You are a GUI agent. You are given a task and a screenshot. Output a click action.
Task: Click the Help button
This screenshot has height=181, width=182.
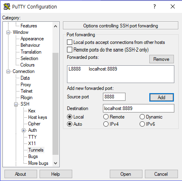(56, 174)
